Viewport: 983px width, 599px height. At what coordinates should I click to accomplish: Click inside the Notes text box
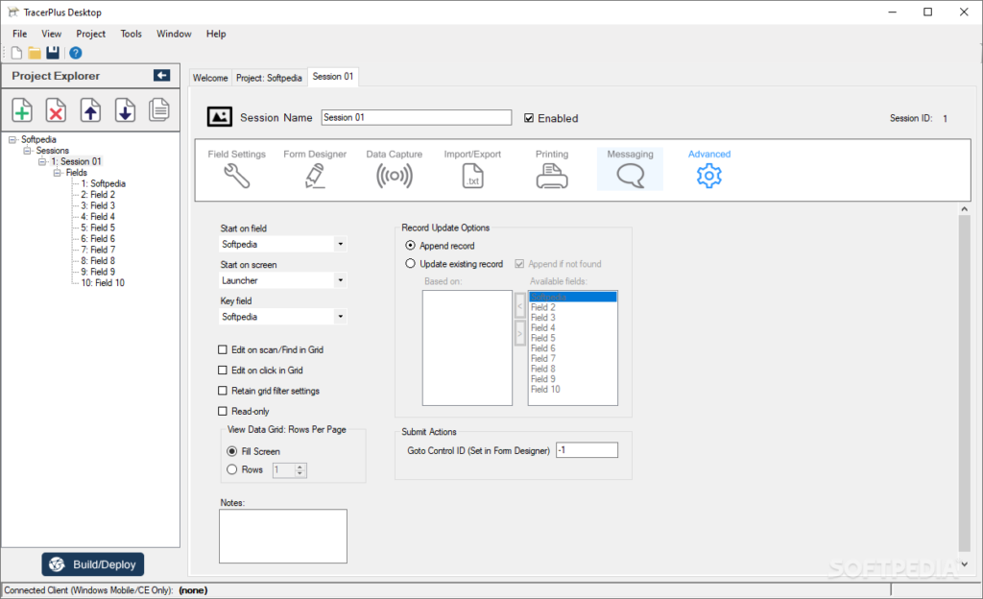tap(283, 536)
